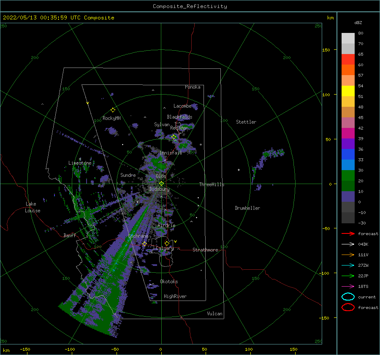Viewport: 380px width, 355px height.
Task: Click the cyan 27ZW arrow icon
Action: 348,266
